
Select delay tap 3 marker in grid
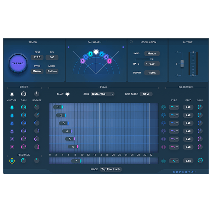pyautogui.click(x=64, y=123)
